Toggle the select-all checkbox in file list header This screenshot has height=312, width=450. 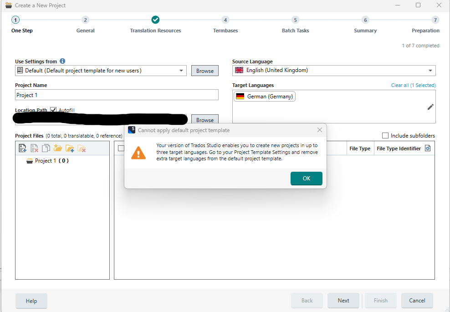pyautogui.click(x=121, y=148)
